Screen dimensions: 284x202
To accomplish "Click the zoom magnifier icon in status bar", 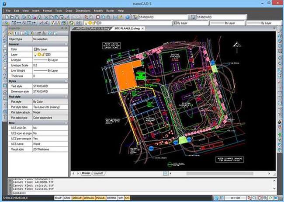I will tap(254, 198).
